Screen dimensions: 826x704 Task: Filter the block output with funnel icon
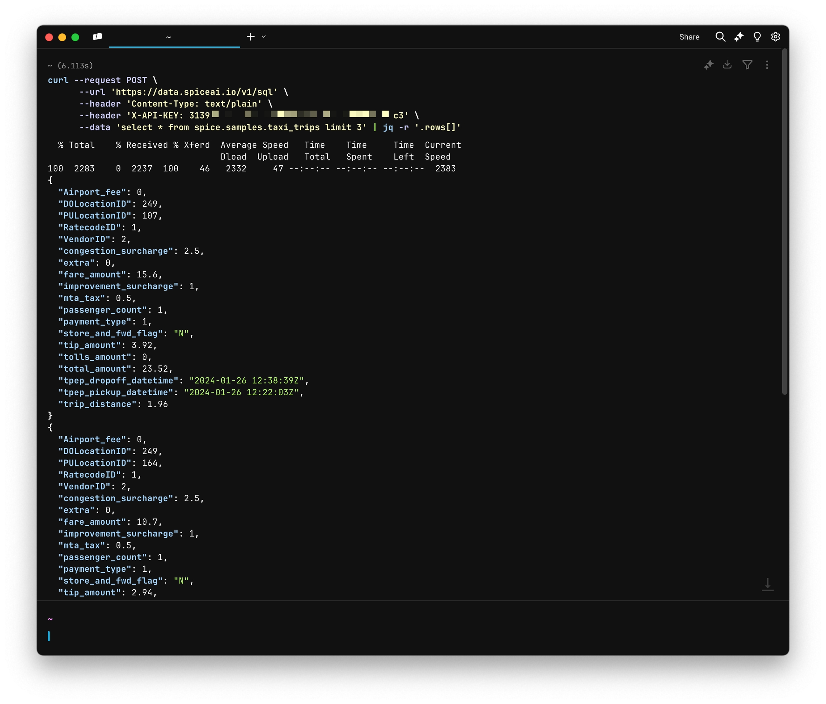[x=747, y=65]
